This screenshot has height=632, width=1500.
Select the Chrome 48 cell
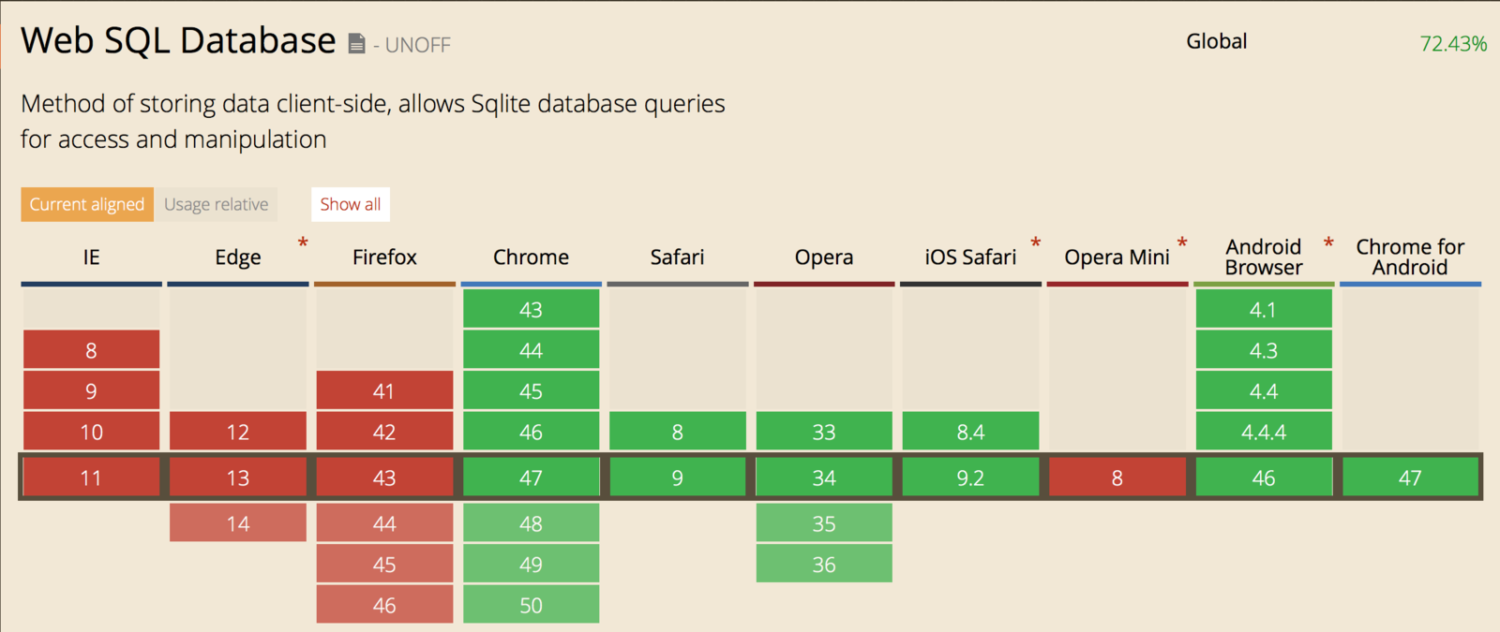pos(531,523)
